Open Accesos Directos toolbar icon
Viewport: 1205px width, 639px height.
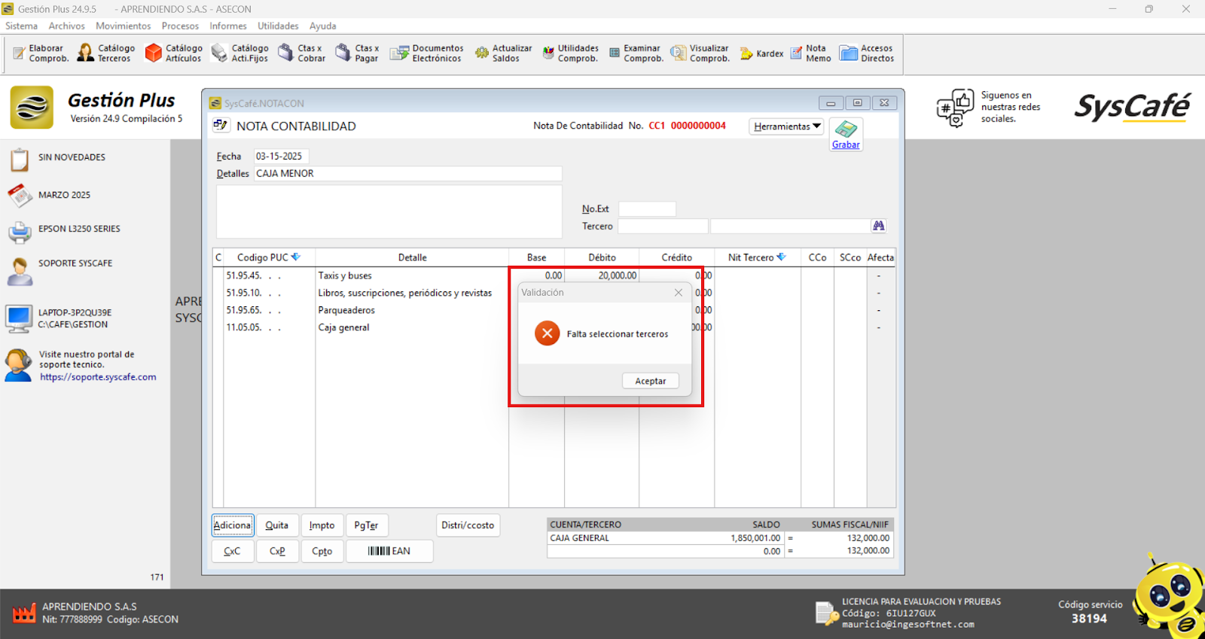coord(867,53)
